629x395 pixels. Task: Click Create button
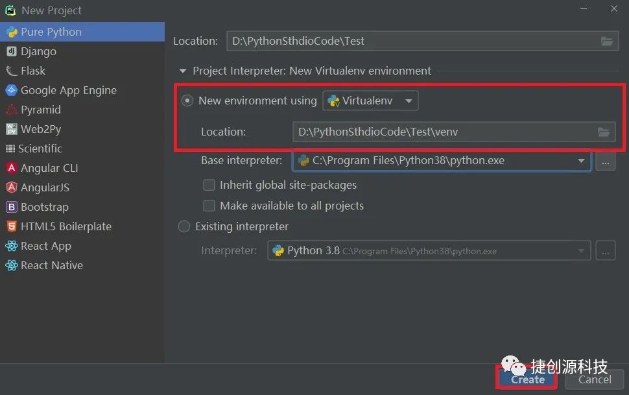pos(527,379)
